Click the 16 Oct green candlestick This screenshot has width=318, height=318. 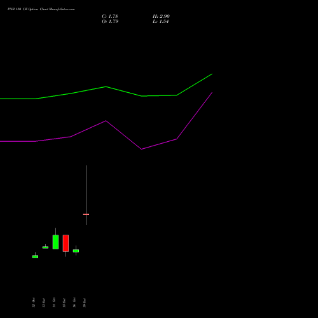tap(76, 251)
